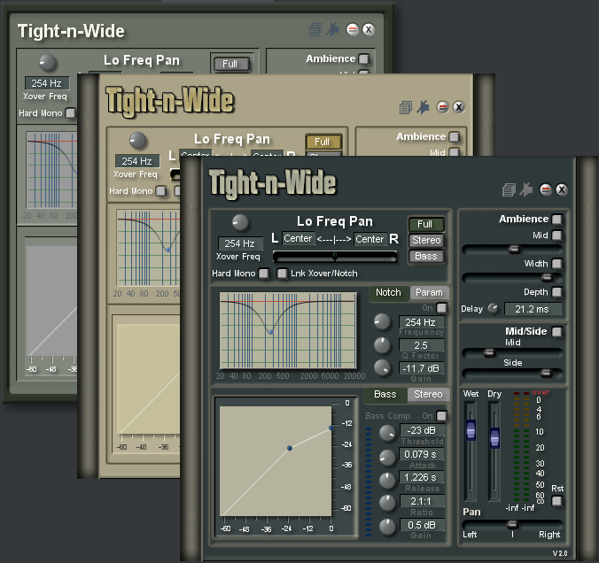The image size is (599, 563).
Task: Click the copy/presets icon in front window
Action: [509, 189]
